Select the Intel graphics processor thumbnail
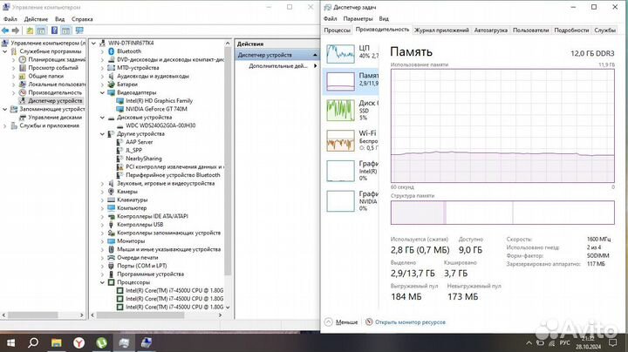The width and height of the screenshot is (628, 352). [340, 171]
